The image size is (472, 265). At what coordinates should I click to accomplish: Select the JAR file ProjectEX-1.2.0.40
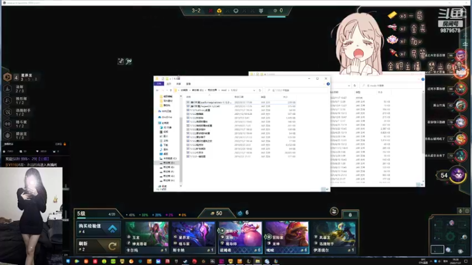tap(241, 107)
